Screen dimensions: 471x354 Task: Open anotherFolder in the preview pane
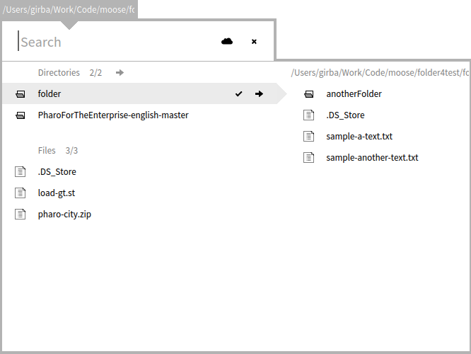coord(354,94)
